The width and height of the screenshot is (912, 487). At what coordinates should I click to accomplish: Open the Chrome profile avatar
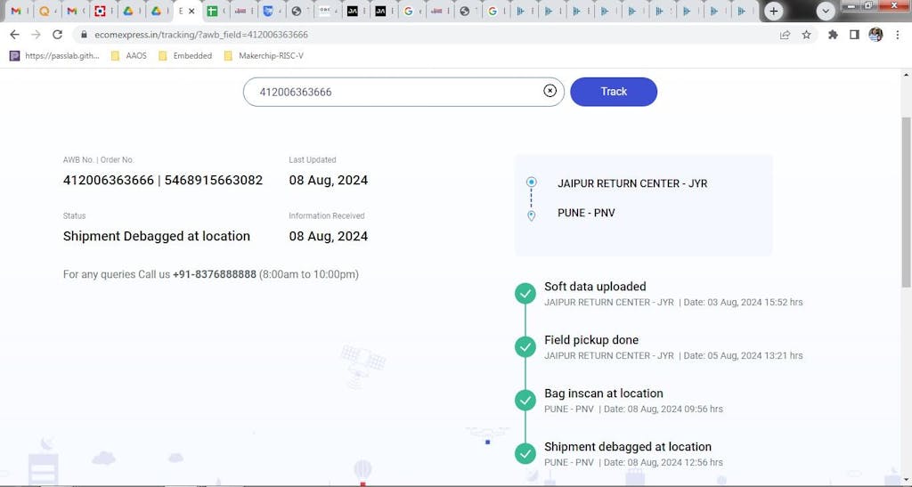(875, 35)
